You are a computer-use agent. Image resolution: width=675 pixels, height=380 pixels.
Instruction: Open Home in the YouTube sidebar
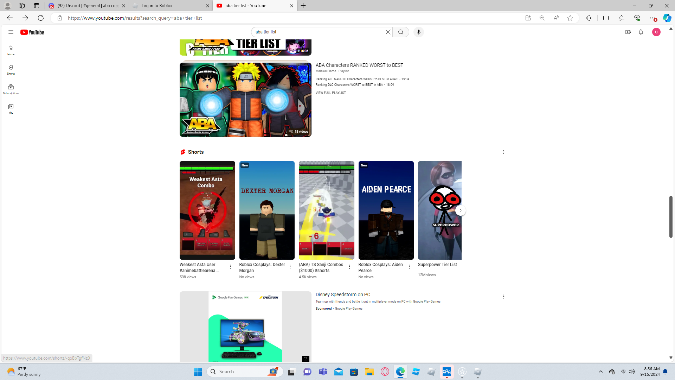coord(11,50)
